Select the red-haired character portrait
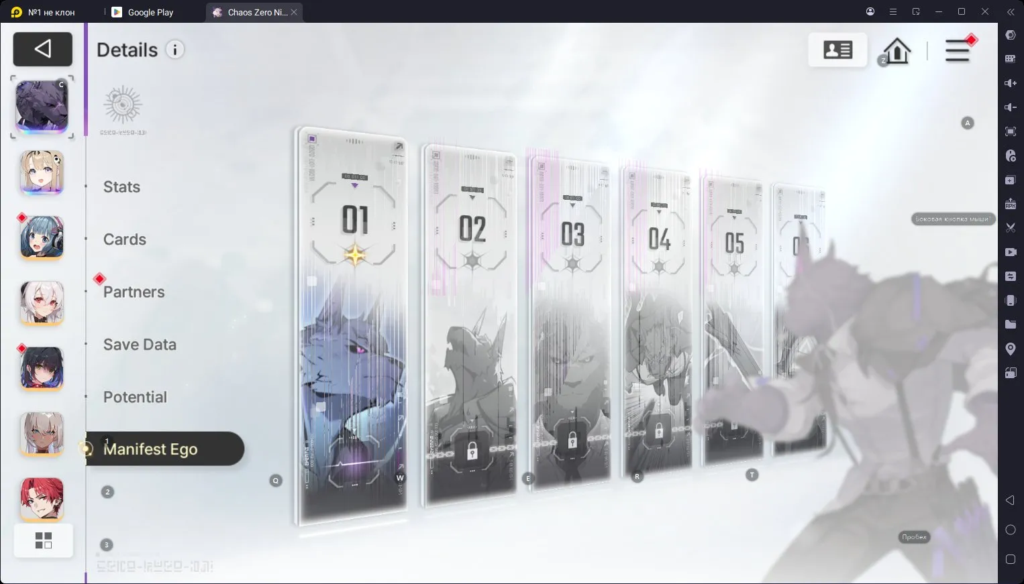Image resolution: width=1024 pixels, height=584 pixels. [42, 500]
